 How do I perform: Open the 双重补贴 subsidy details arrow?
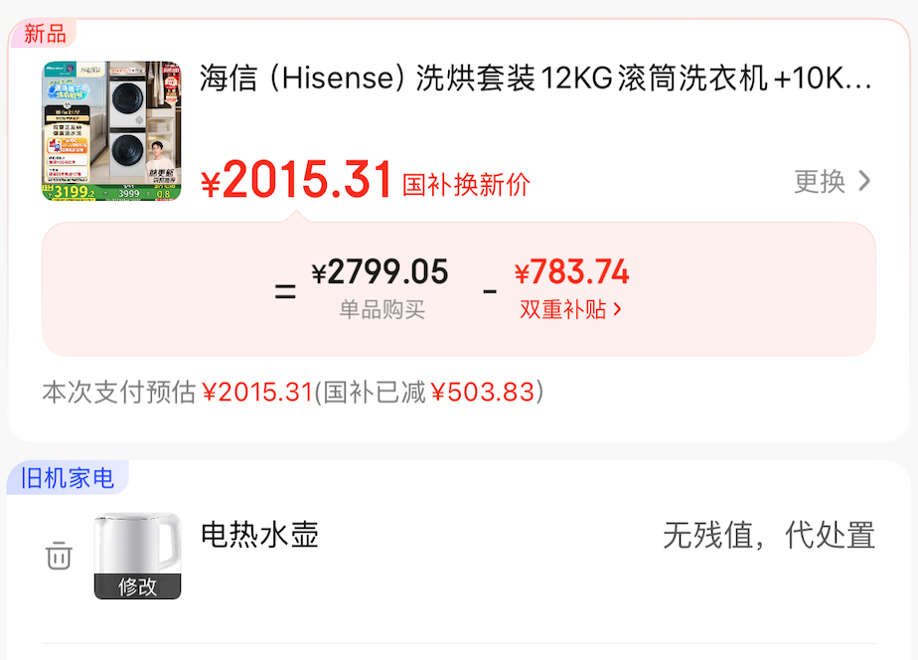[x=617, y=309]
